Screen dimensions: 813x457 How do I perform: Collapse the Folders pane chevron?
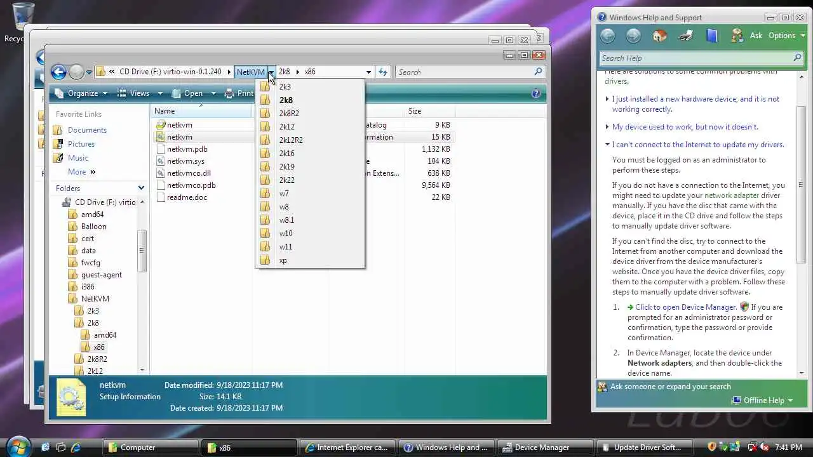[141, 189]
